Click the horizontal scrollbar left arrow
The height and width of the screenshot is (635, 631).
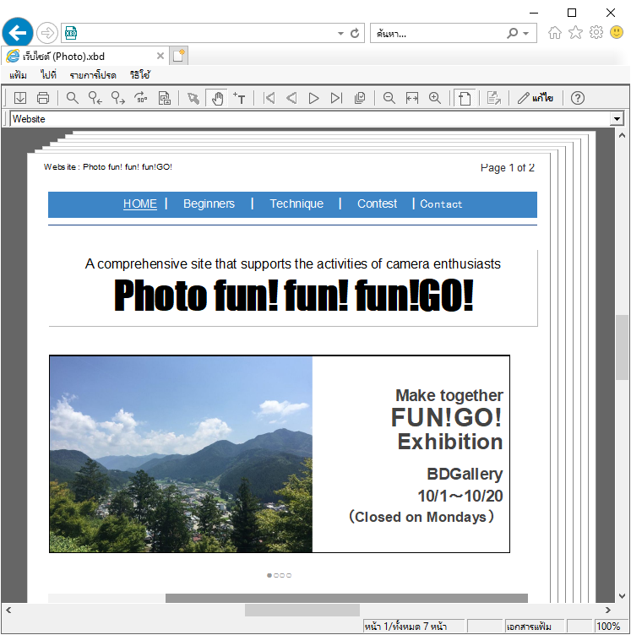coord(8,610)
